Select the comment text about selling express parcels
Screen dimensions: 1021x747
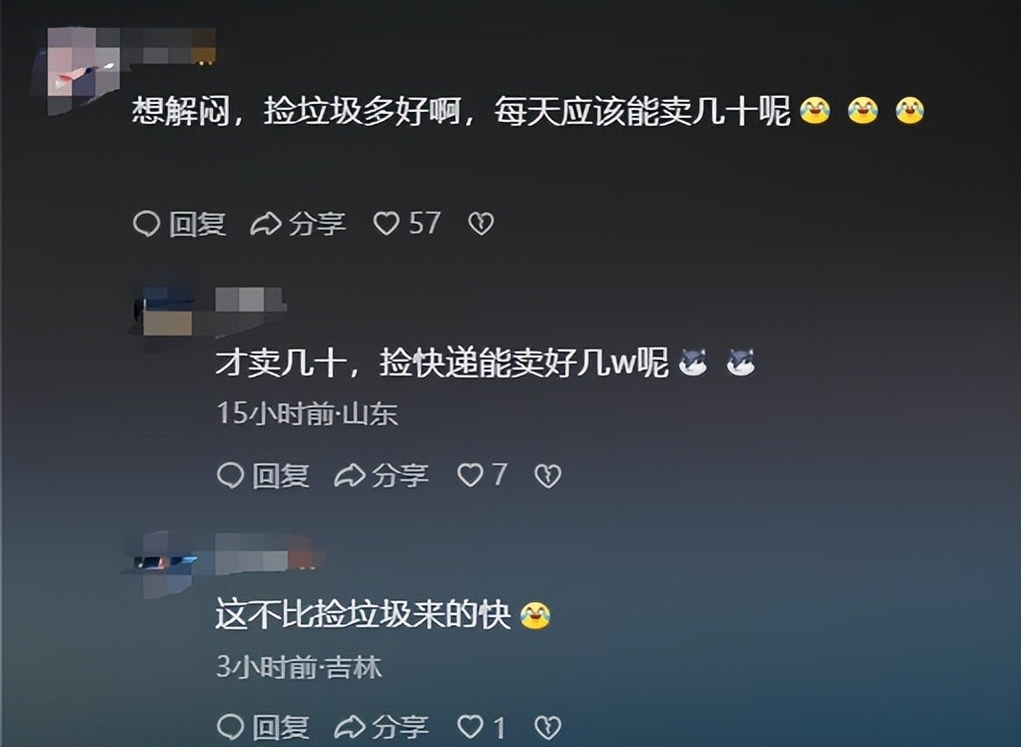(442, 363)
